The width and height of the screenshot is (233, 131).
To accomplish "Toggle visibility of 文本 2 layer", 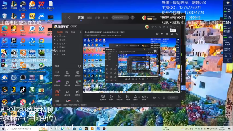I will click(54, 43).
